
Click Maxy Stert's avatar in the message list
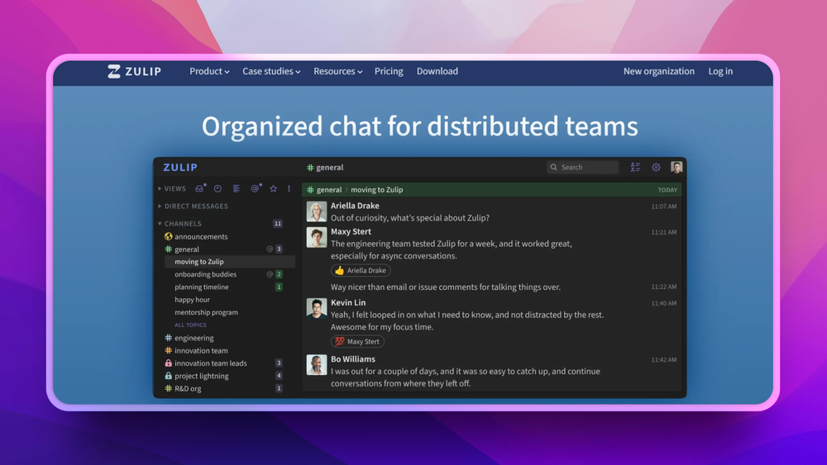pos(317,238)
